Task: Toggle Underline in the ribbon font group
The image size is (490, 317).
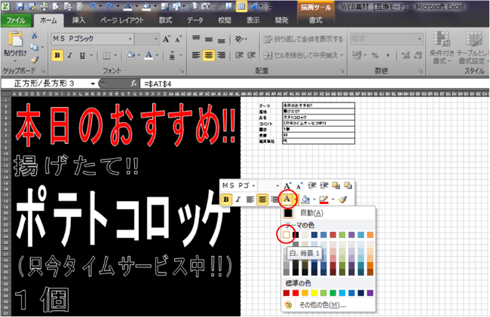Action: (x=82, y=56)
